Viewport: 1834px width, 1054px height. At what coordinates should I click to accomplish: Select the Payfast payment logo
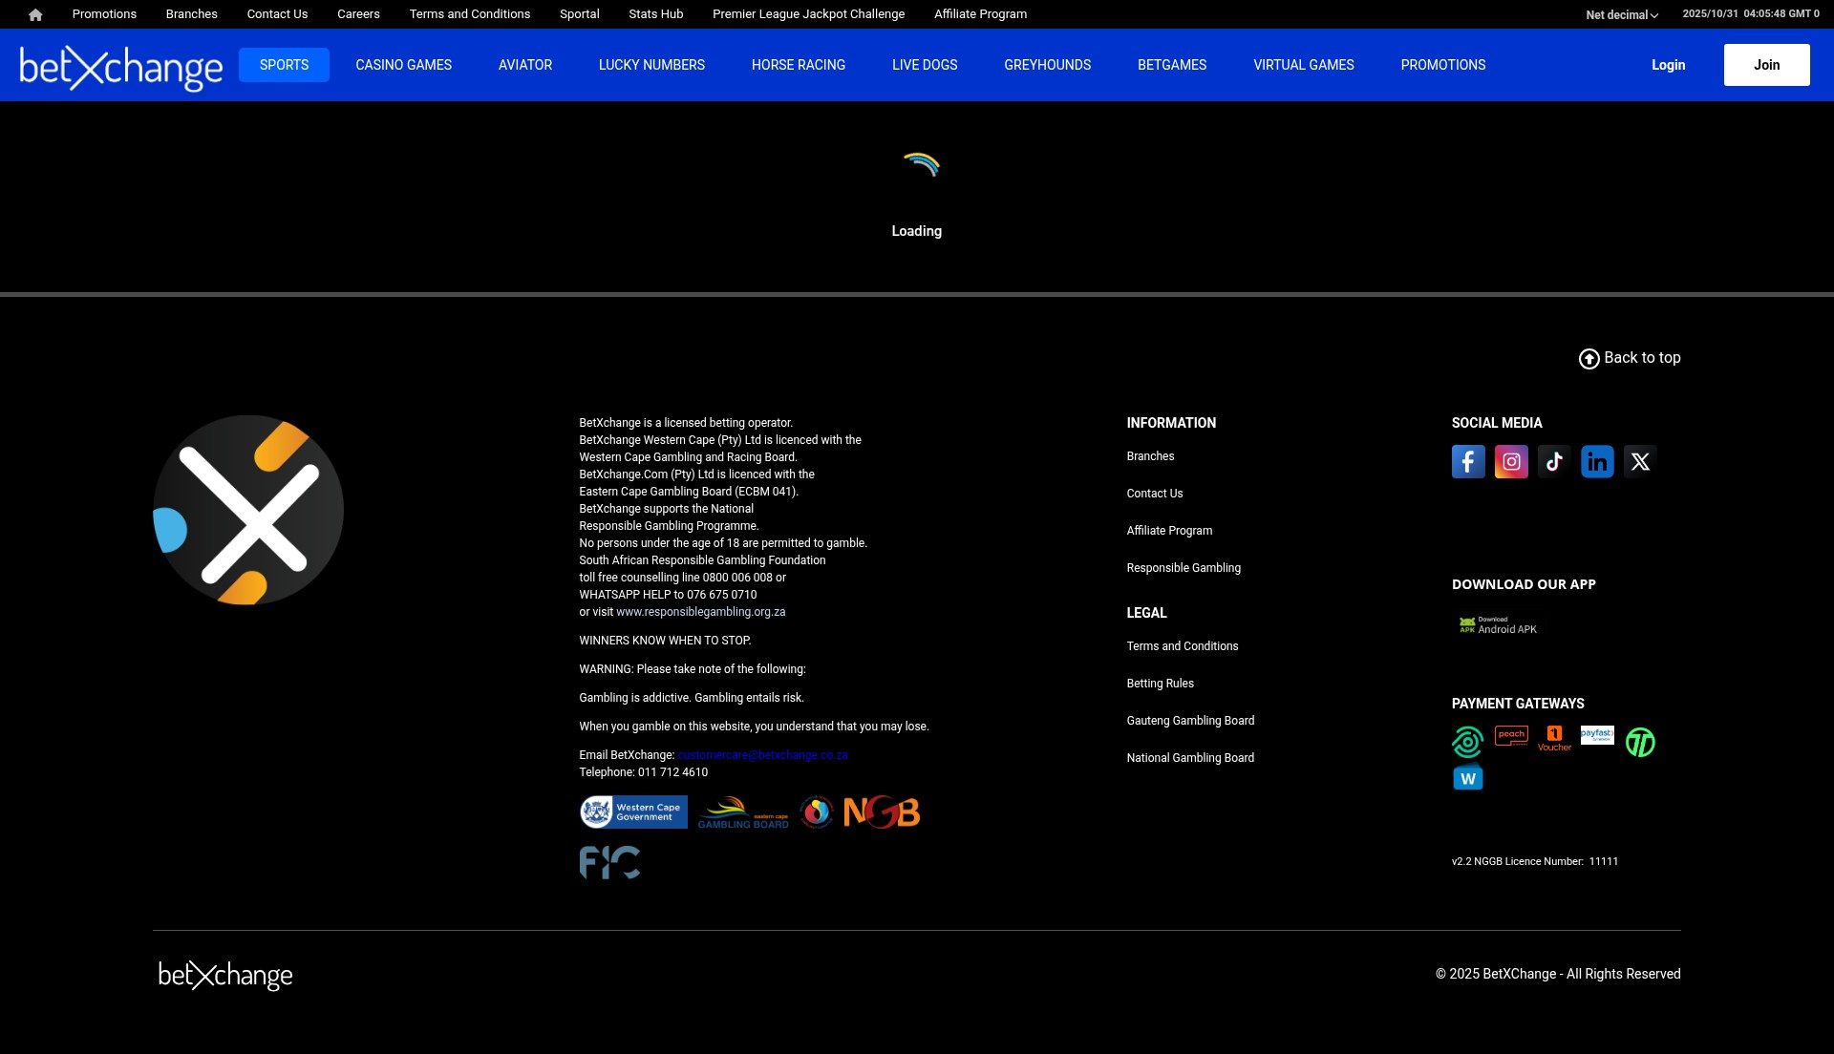click(1597, 734)
